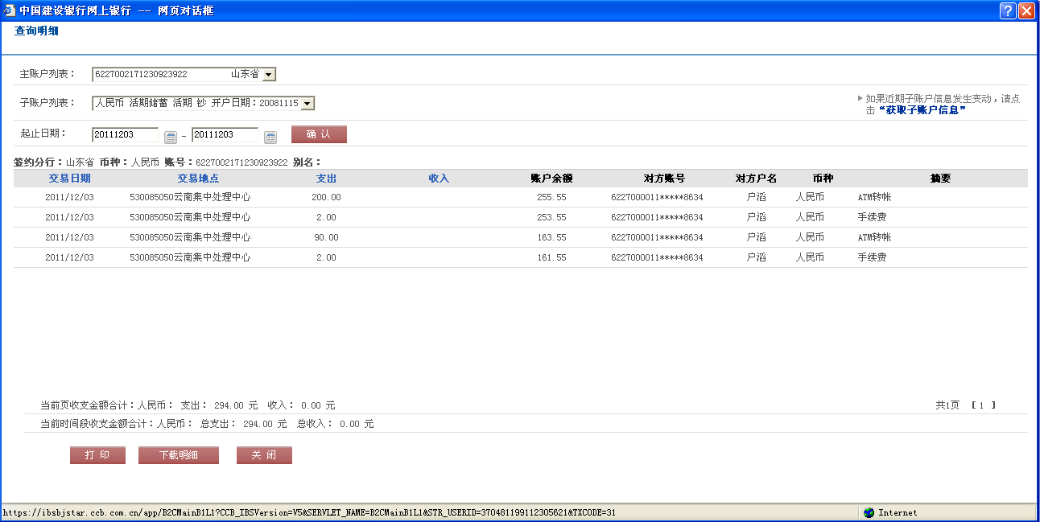Screen dimensions: 1040x522
Task: Expand the main account list dropdown
Action: (269, 74)
